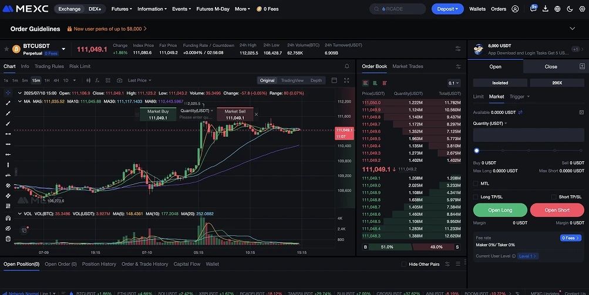The image size is (589, 295).
Task: Open the language globe icon
Action: [x=557, y=9]
